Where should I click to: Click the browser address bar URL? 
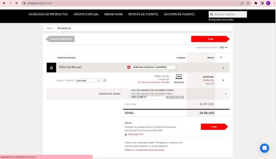tap(40, 3)
